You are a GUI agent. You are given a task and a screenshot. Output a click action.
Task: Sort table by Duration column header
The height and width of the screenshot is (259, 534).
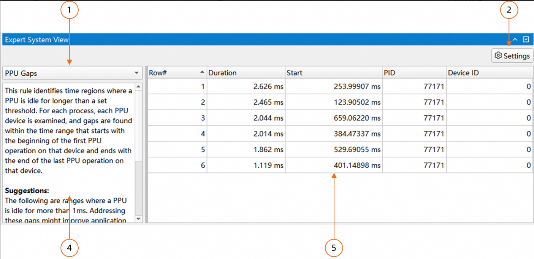246,73
